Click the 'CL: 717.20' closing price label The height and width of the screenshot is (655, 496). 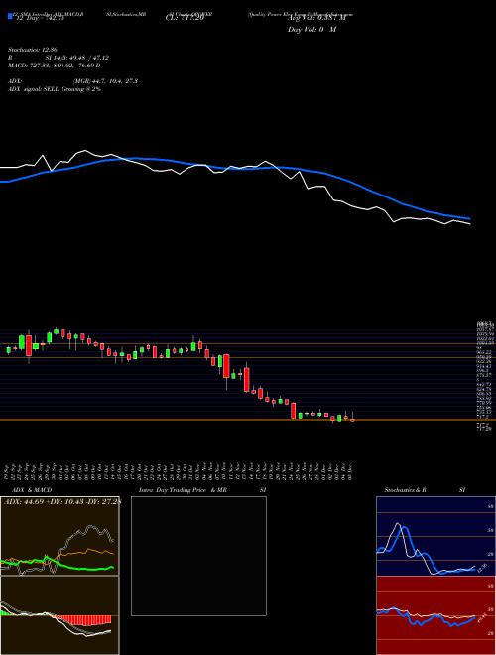point(184,18)
